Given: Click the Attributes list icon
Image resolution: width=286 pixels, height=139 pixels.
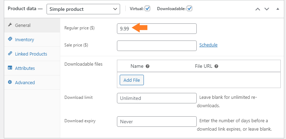Looking at the screenshot, I should pos(10,68).
